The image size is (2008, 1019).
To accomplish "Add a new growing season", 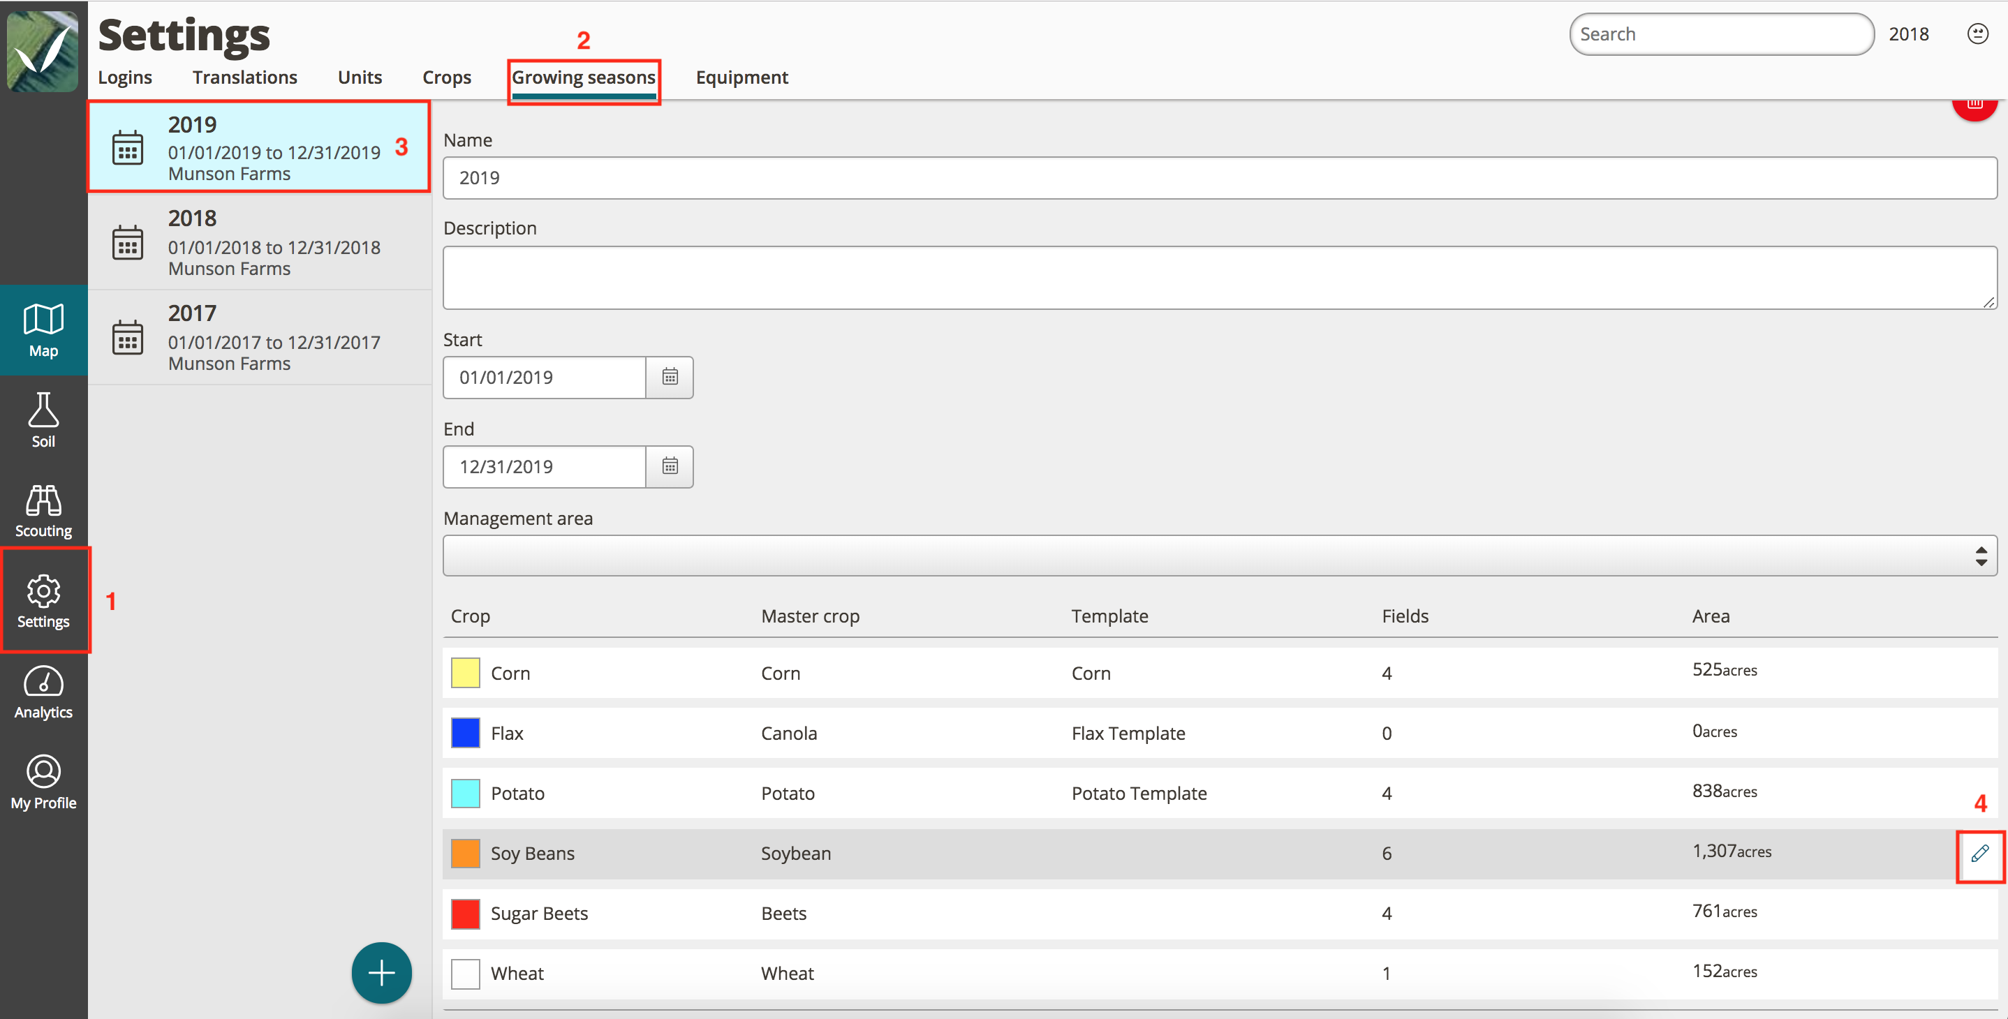I will [381, 973].
